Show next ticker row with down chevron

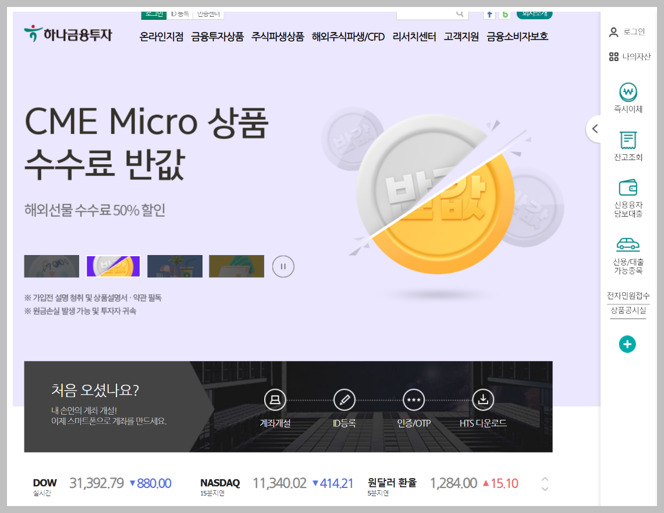click(545, 489)
